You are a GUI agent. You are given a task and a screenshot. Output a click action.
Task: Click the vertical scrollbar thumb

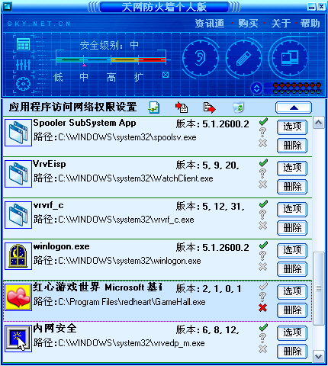click(319, 288)
